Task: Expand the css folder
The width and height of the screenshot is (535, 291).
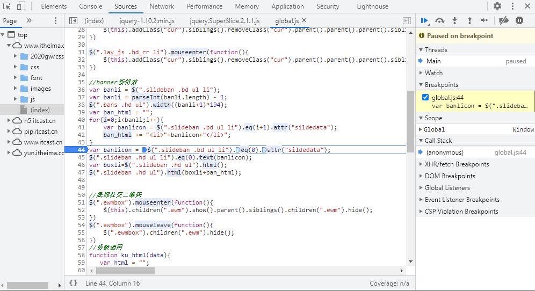Action: 15,67
